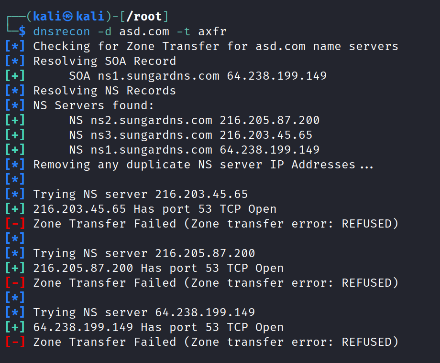440x363 pixels.
Task: Click the Resolving NS Records text
Action: [105, 91]
